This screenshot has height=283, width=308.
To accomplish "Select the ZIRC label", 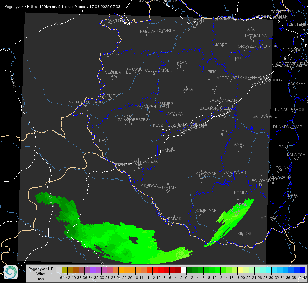I will (x=212, y=72).
